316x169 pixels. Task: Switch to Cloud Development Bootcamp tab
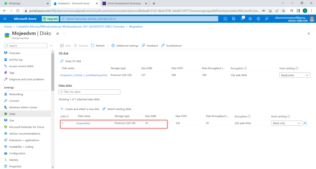click(125, 4)
